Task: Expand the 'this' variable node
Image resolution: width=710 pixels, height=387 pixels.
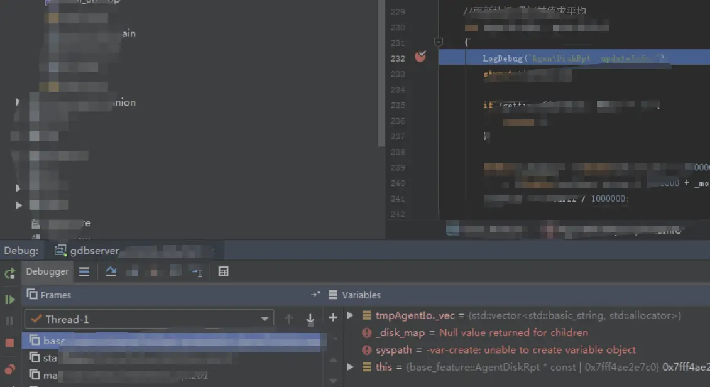Action: click(350, 367)
